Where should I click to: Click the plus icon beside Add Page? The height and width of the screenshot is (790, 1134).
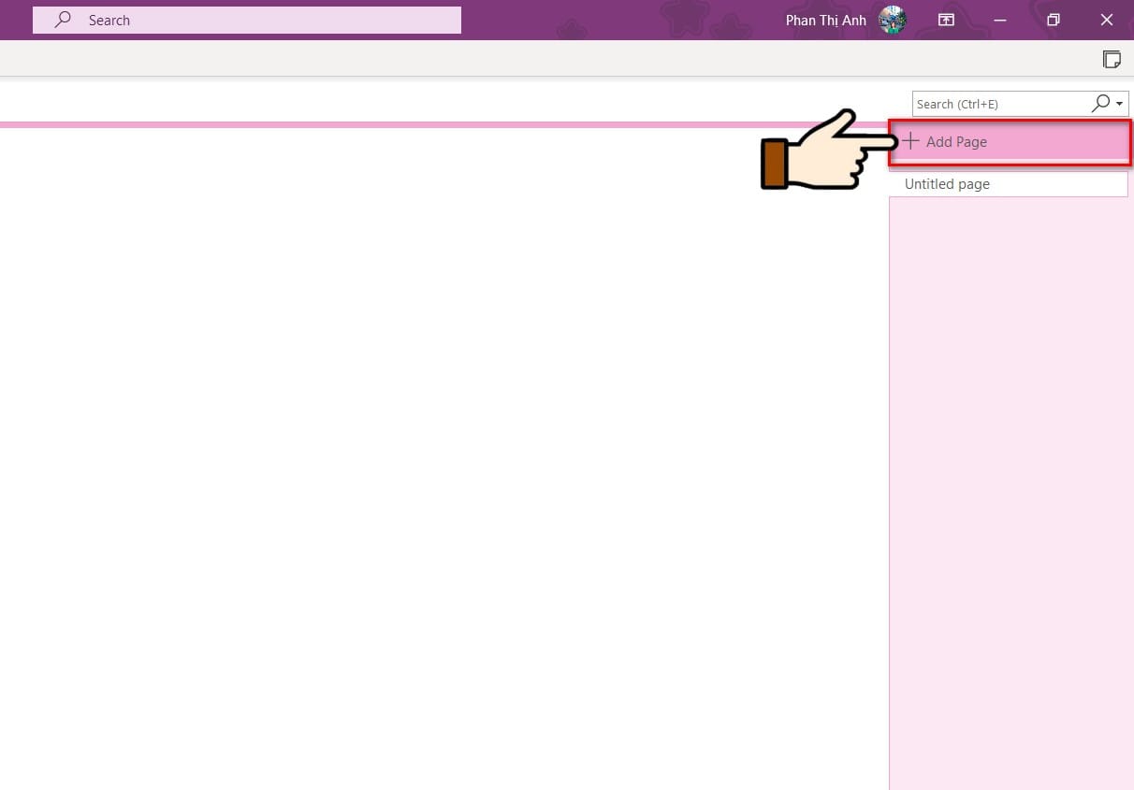910,141
